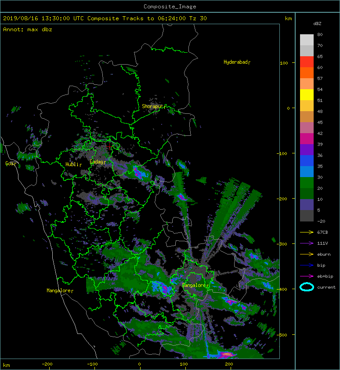Click the Goa label on the coast

(11, 163)
